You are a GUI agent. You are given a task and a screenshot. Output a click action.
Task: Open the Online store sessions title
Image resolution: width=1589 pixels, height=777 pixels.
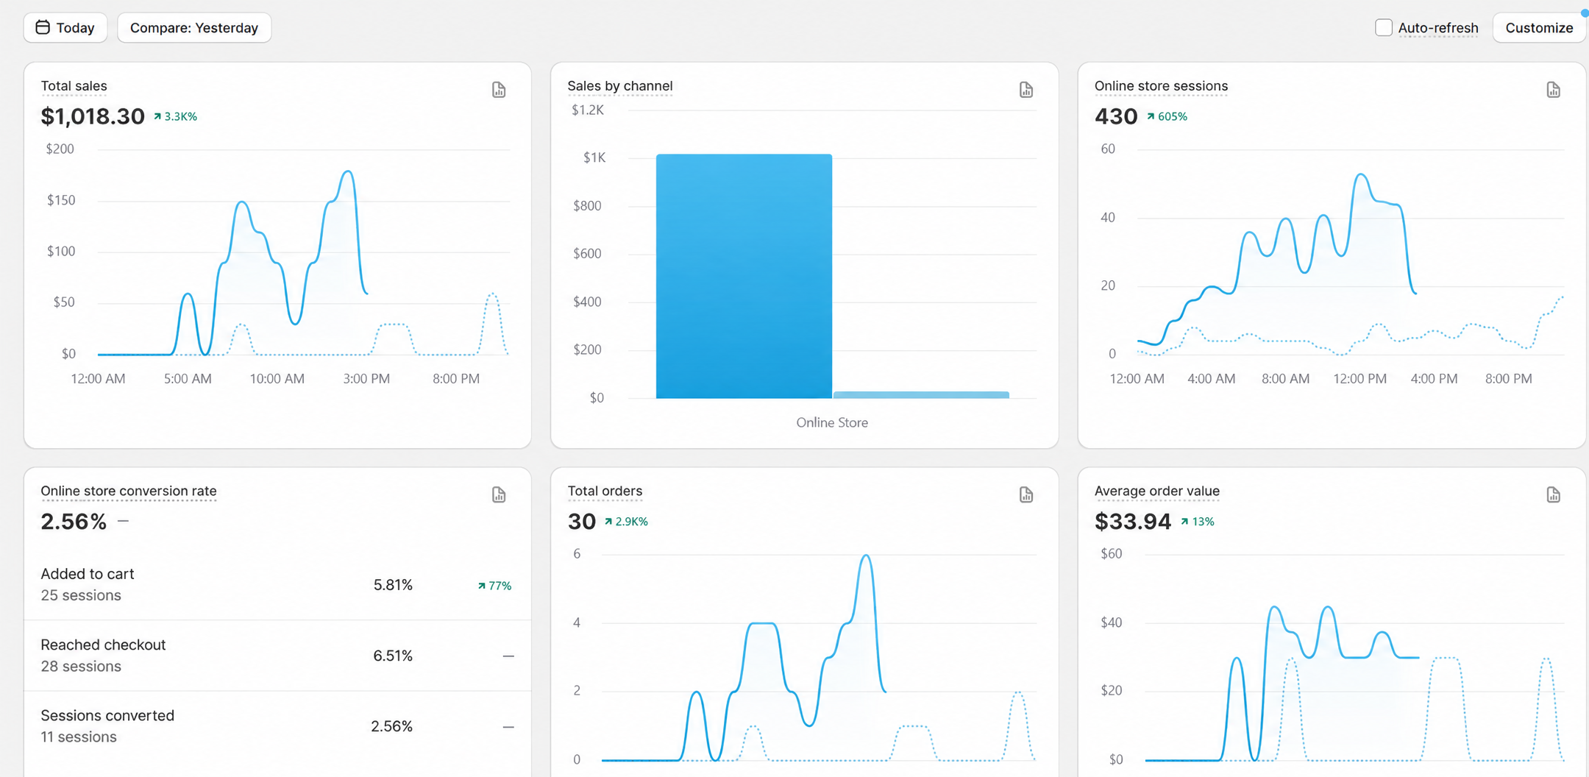pyautogui.click(x=1161, y=86)
